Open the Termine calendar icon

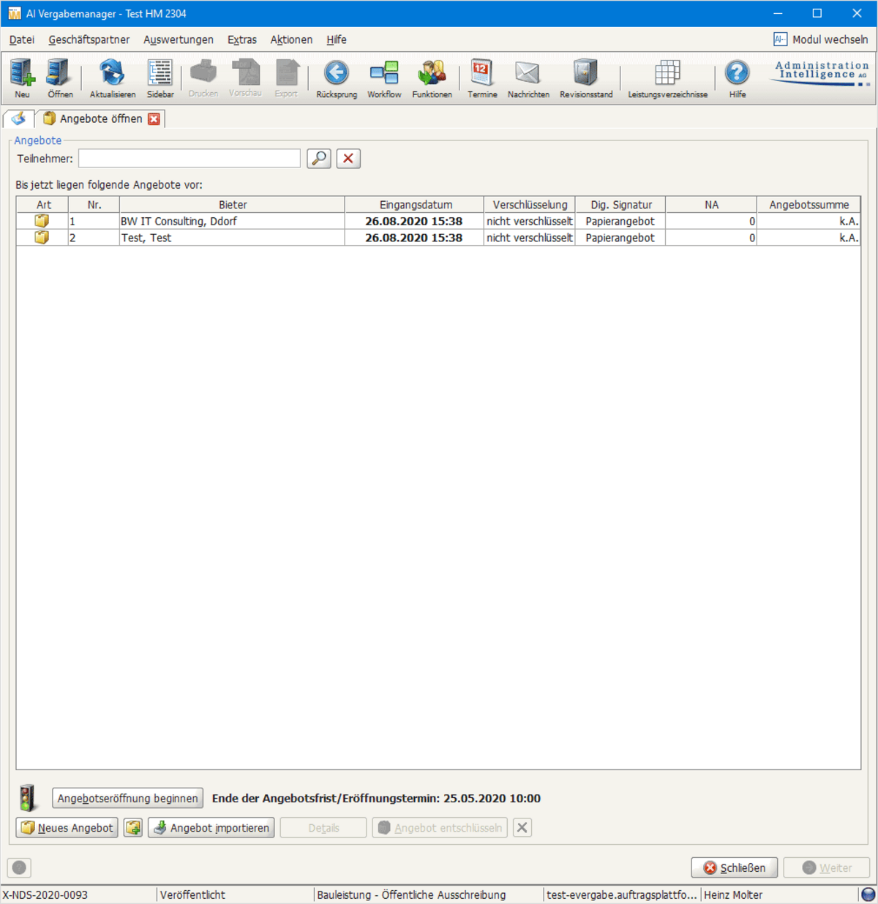tap(482, 78)
